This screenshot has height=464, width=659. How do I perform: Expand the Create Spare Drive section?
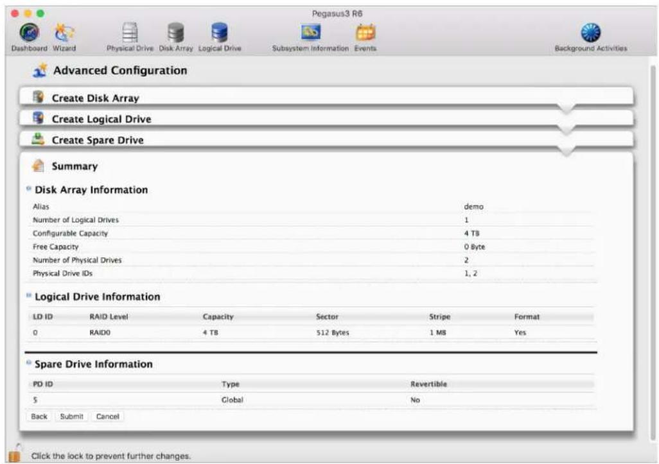[326, 139]
